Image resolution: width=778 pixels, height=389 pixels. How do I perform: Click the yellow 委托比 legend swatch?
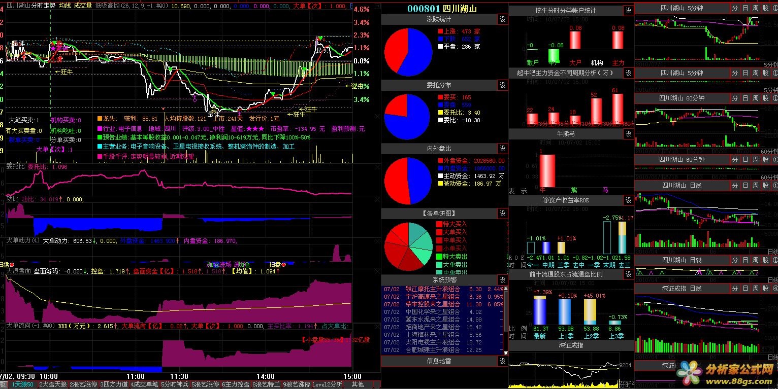coord(440,113)
